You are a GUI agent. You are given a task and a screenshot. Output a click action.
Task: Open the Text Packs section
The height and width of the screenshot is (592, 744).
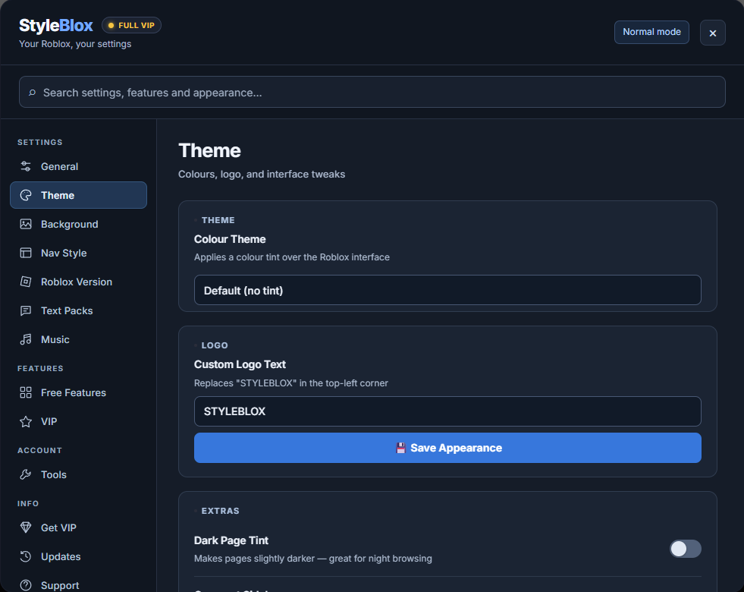78,310
